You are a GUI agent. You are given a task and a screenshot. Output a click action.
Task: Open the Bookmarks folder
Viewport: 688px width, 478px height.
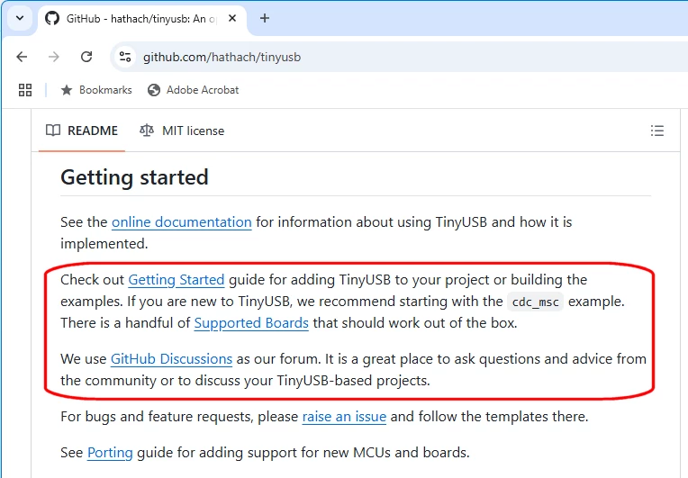click(96, 90)
